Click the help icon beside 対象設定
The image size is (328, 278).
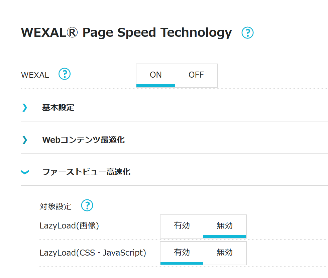(87, 205)
